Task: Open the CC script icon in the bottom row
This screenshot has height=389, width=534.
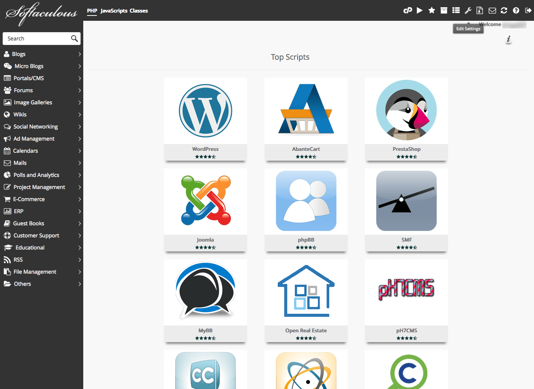Action: click(206, 370)
